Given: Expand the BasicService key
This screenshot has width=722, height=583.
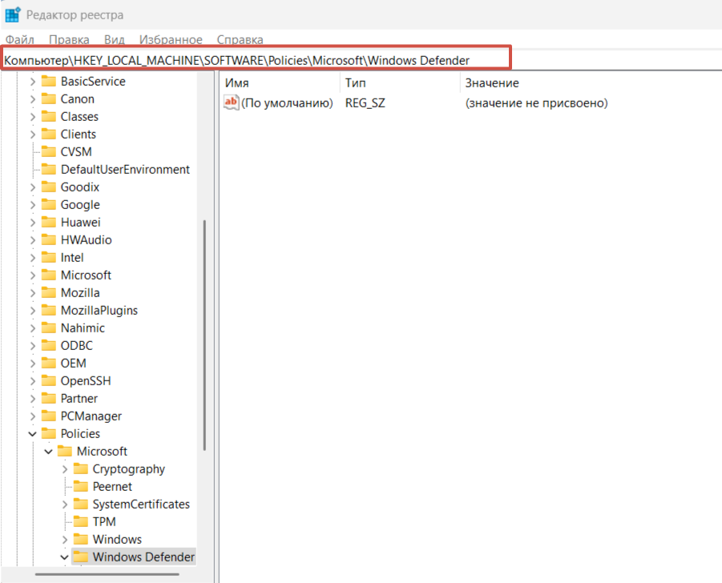Looking at the screenshot, I should pos(33,82).
